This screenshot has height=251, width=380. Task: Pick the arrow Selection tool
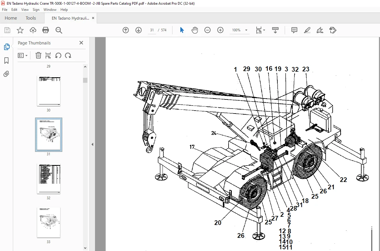182,30
